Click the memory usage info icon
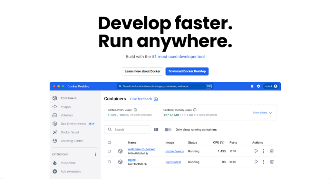The width and height of the screenshot is (330, 179). (195, 110)
